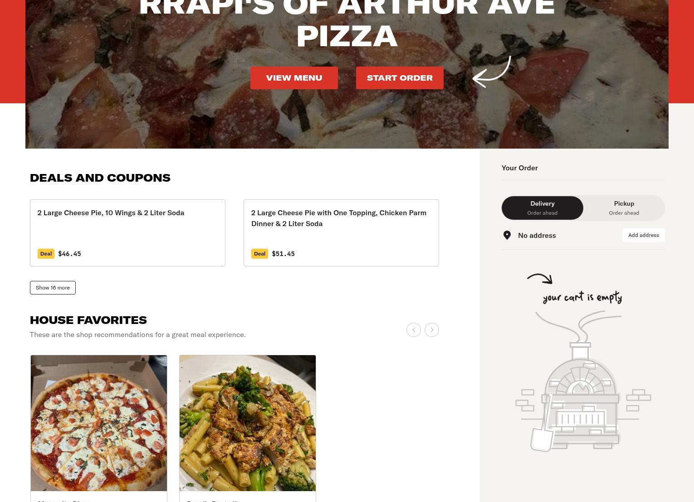Image resolution: width=694 pixels, height=502 pixels.
Task: Go to previous House Favorites item
Action: (413, 330)
